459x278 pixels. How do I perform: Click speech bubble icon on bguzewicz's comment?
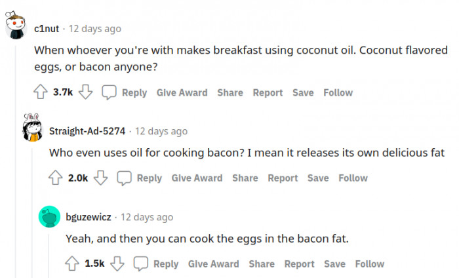click(x=141, y=264)
